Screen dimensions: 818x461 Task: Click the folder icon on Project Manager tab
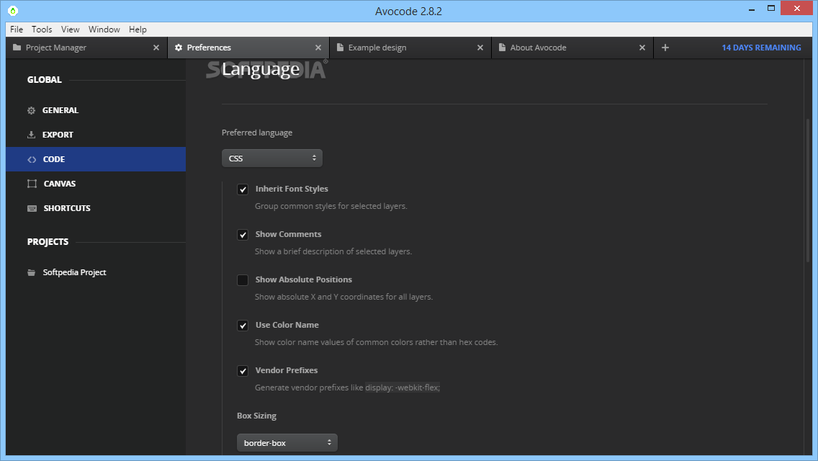tap(17, 48)
